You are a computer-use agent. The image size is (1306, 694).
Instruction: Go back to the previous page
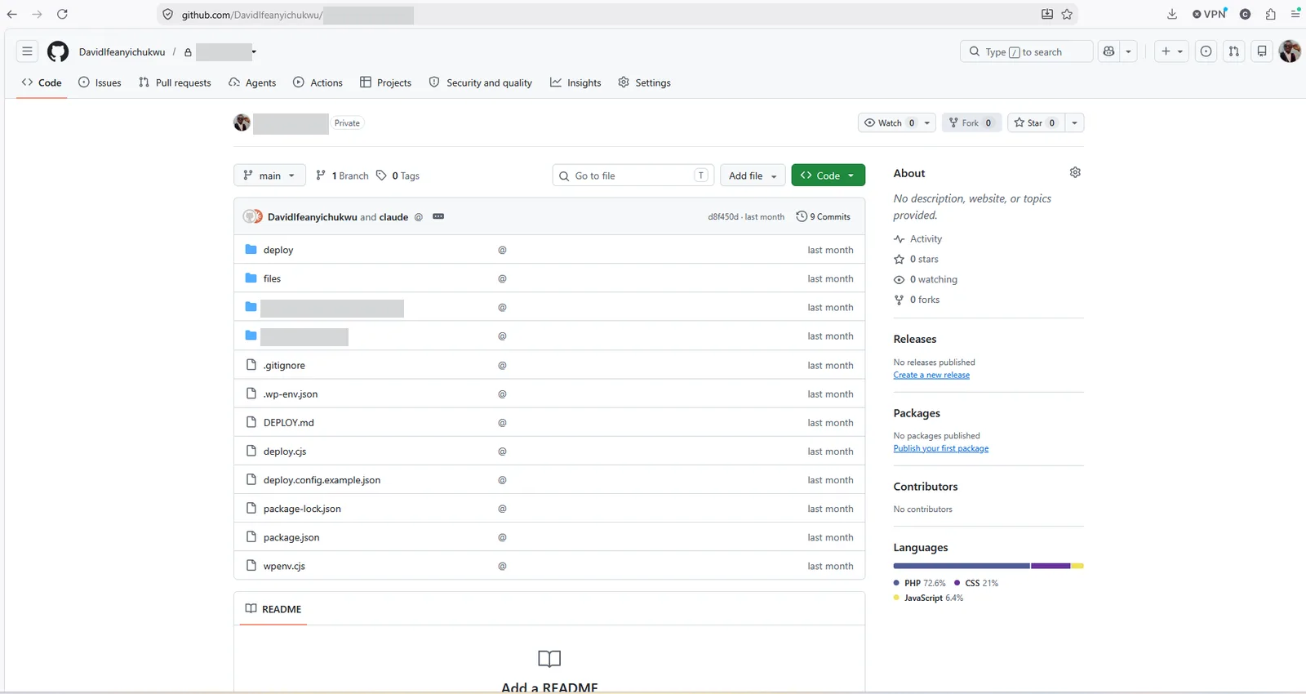(12, 14)
